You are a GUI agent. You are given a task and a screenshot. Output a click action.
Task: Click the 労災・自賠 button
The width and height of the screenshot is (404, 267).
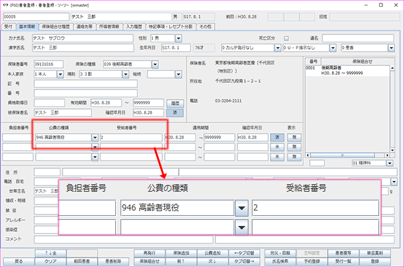(280, 253)
